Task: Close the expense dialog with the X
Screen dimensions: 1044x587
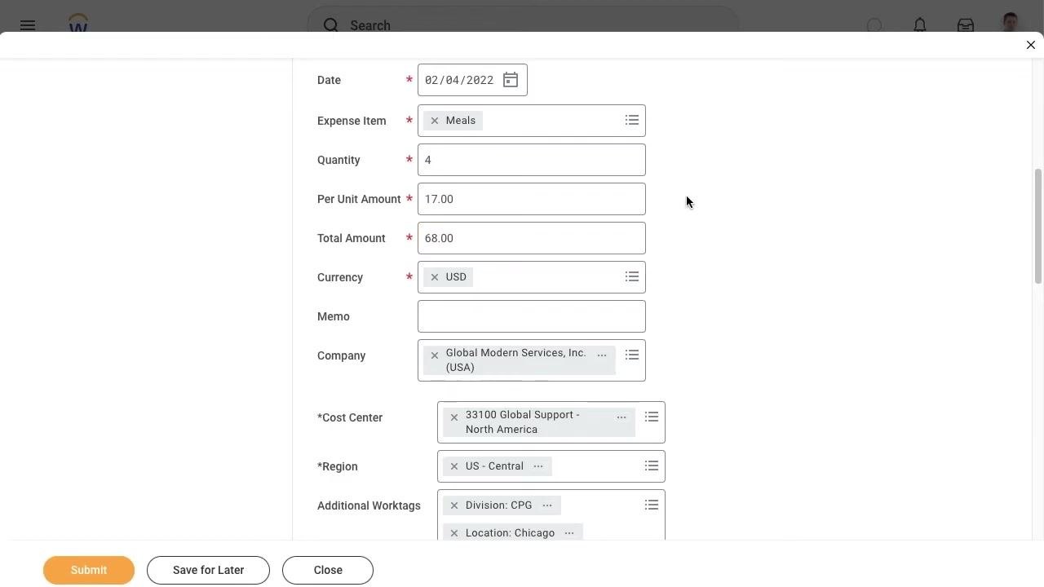Action: coord(1031,45)
